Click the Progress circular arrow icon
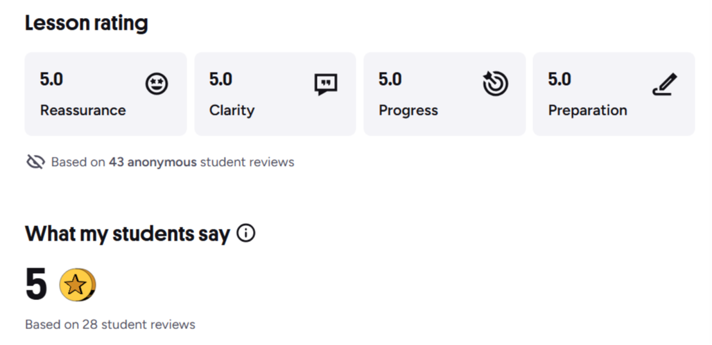The height and width of the screenshot is (345, 712). point(495,84)
